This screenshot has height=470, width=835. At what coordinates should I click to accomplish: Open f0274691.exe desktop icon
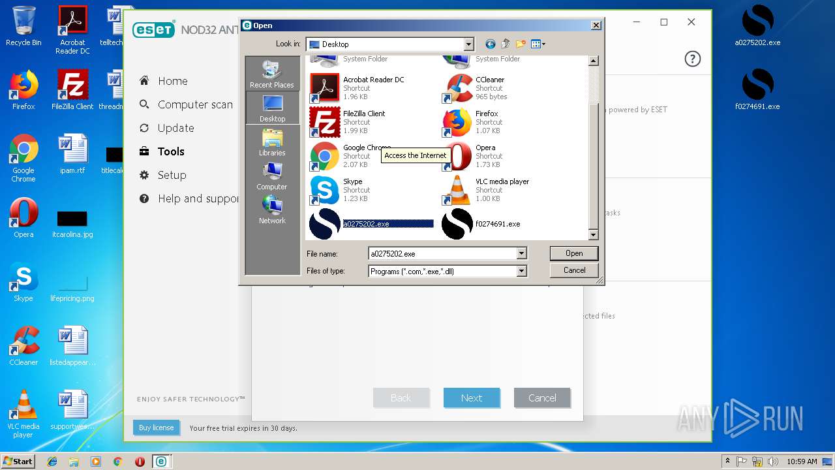(x=757, y=90)
